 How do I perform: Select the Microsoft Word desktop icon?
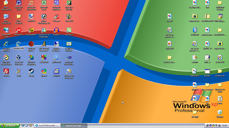(x=19, y=5)
